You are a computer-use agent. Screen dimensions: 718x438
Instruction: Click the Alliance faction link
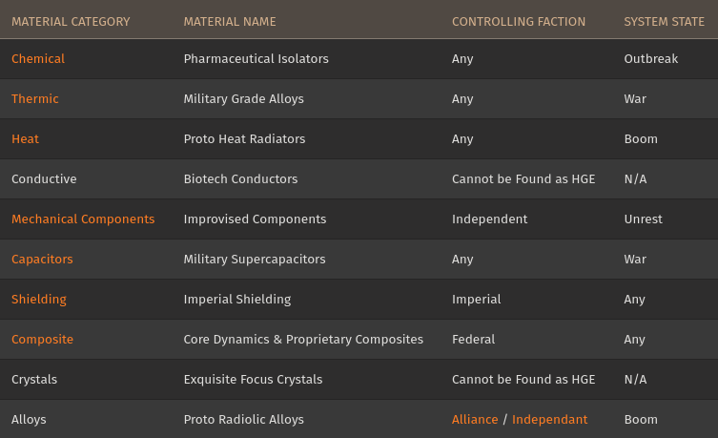coord(475,420)
